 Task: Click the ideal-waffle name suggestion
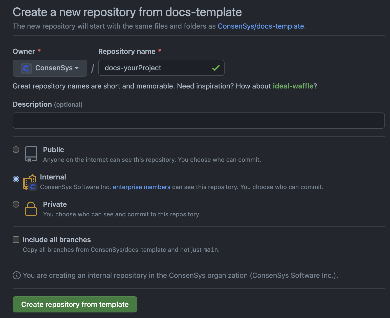click(293, 86)
